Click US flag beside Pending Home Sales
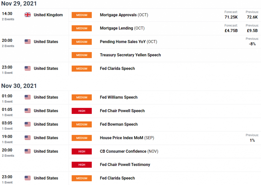Screen dimensions: 261x185 pyautogui.click(x=28, y=42)
